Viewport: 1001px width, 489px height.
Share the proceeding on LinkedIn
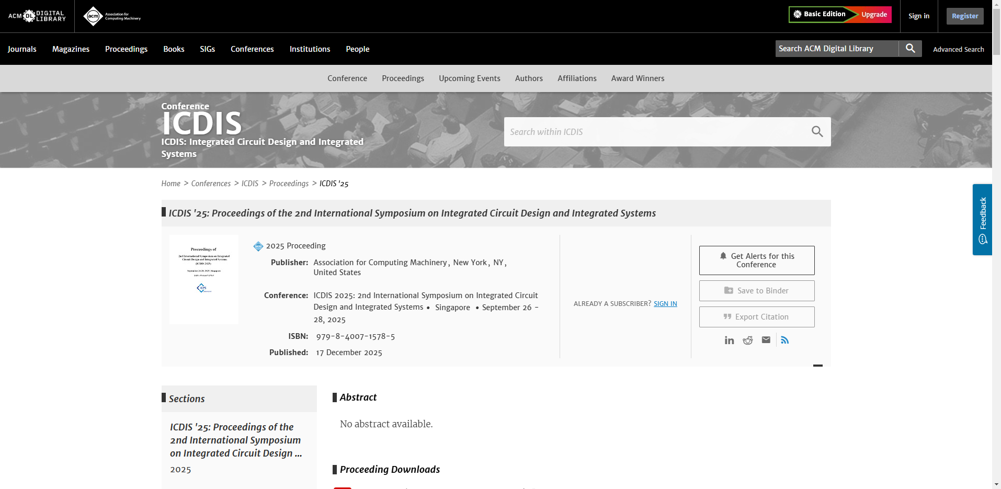[x=729, y=340]
